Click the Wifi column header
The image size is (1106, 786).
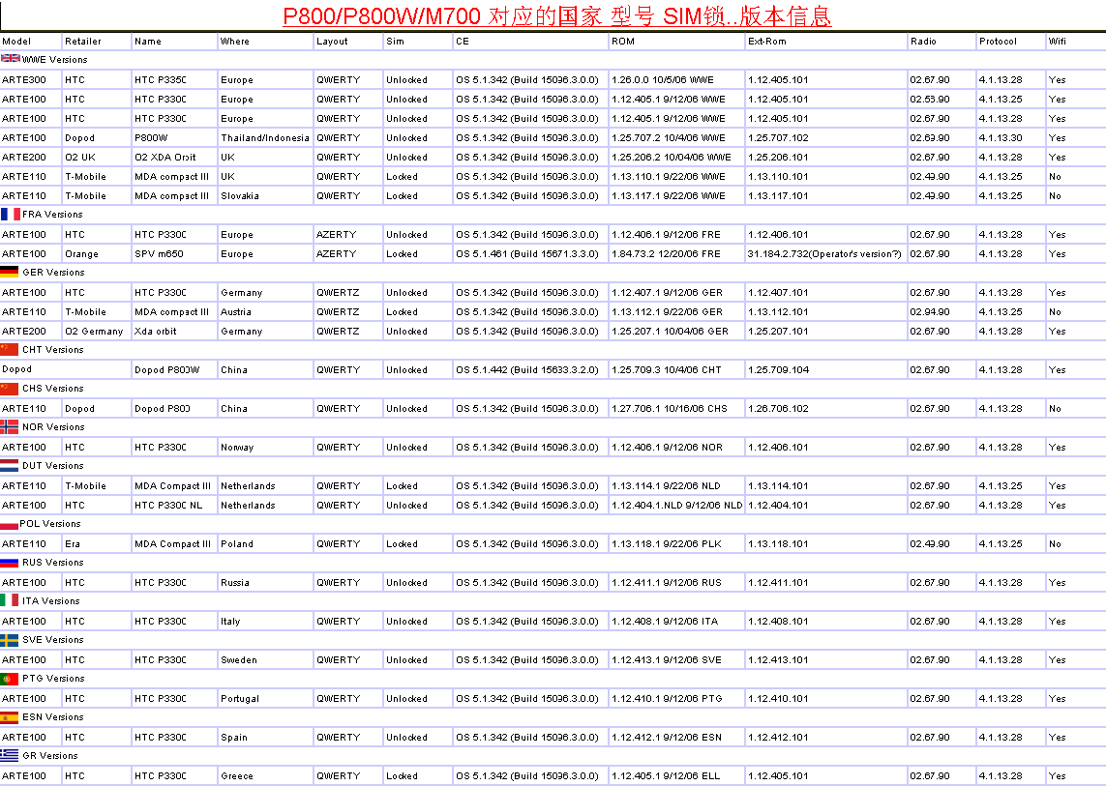[x=1058, y=41]
